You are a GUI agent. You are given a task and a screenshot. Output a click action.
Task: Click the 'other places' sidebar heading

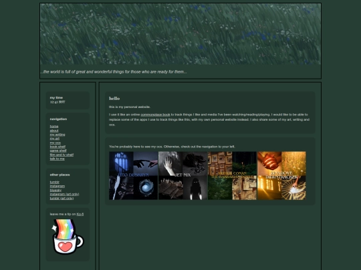[60, 175]
